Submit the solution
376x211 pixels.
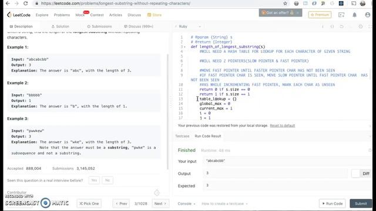pos(361,203)
